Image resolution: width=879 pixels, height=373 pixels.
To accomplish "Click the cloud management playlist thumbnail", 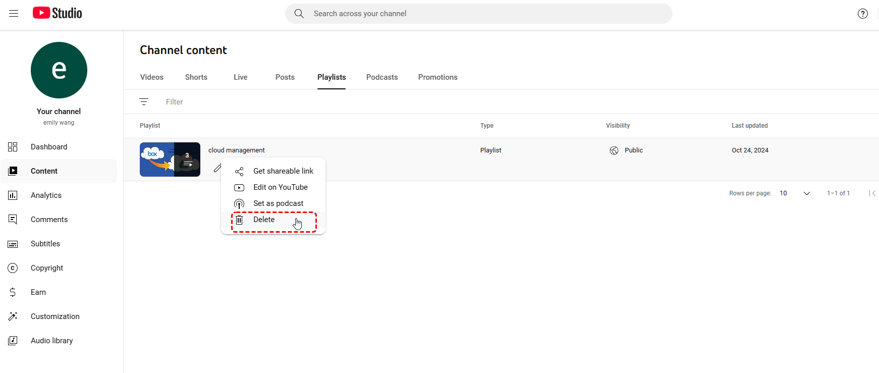I will pyautogui.click(x=170, y=159).
